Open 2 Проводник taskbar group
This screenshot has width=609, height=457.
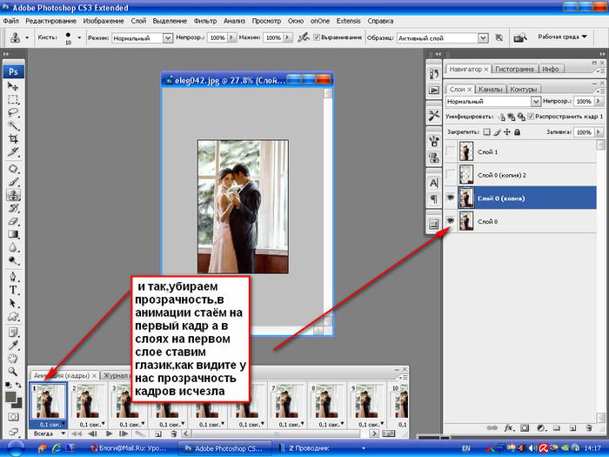click(x=323, y=448)
